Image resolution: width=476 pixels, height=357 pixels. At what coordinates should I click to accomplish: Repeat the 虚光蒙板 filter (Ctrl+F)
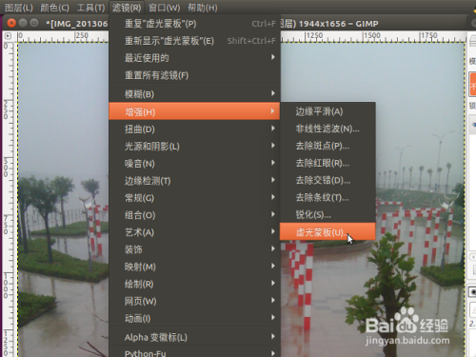(194, 24)
